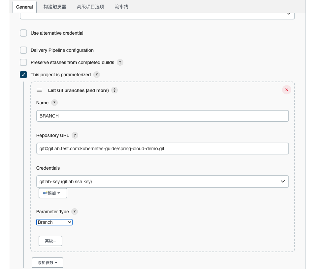
Task: Expand the 添加 credentials dropdown button
Action: point(53,193)
